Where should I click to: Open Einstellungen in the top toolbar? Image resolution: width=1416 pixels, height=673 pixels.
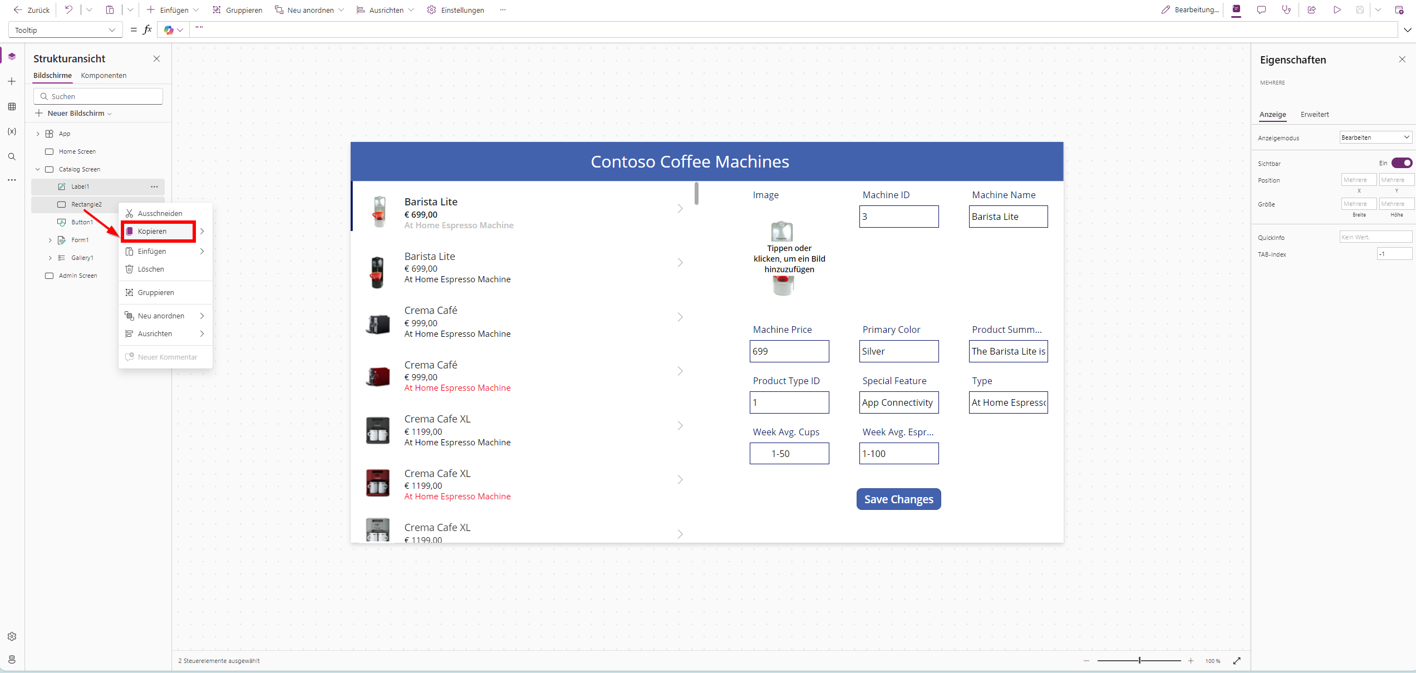coord(455,10)
